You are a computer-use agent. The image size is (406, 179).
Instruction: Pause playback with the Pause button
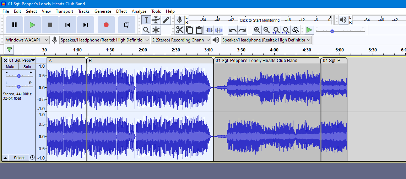click(15, 25)
